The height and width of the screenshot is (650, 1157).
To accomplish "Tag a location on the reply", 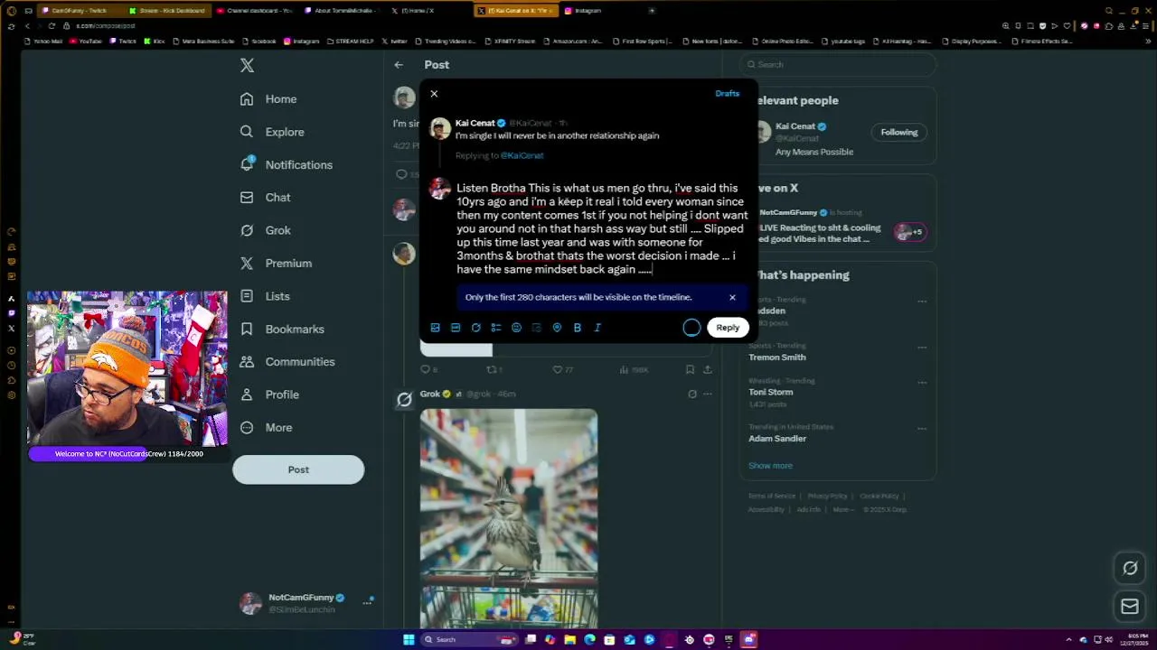I will coord(557,328).
